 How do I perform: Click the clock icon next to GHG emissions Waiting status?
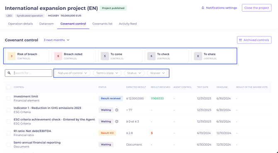point(117,110)
